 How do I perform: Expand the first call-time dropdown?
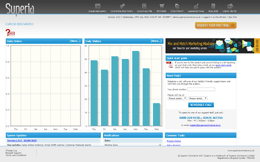click(177, 98)
